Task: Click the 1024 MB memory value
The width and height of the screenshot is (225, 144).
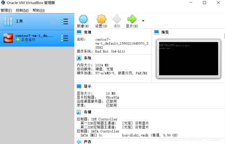Action: 102,65
